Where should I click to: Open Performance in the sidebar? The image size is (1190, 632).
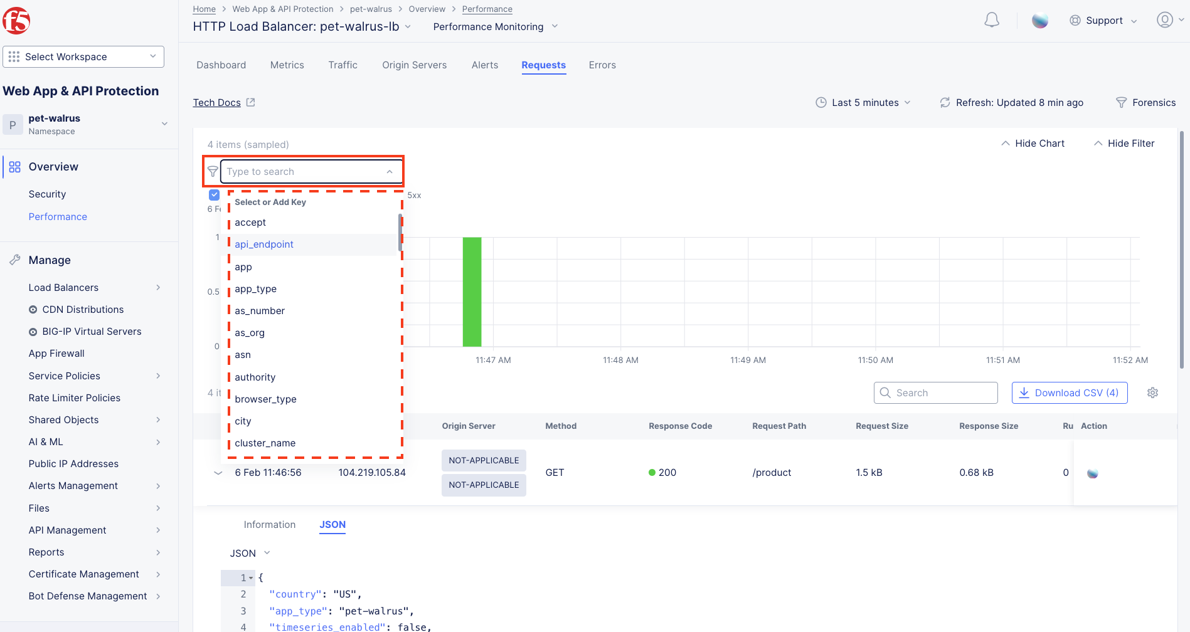(58, 217)
